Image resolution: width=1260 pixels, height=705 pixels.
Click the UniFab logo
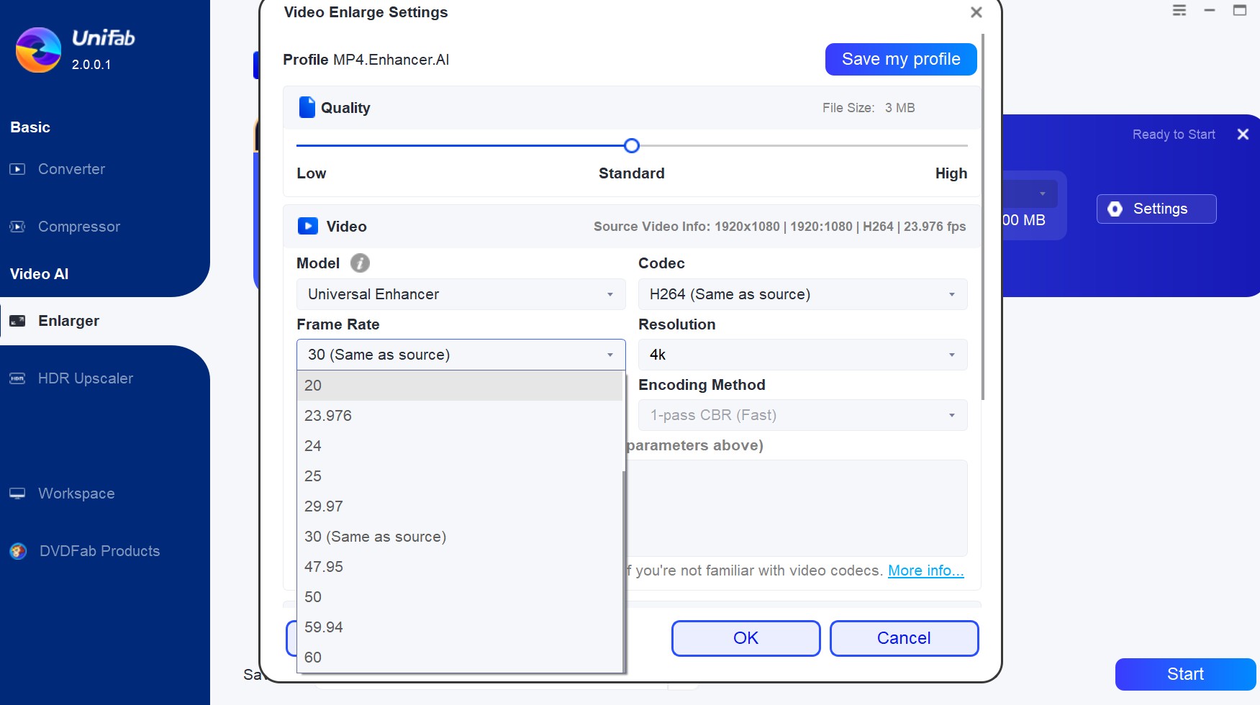pyautogui.click(x=39, y=50)
